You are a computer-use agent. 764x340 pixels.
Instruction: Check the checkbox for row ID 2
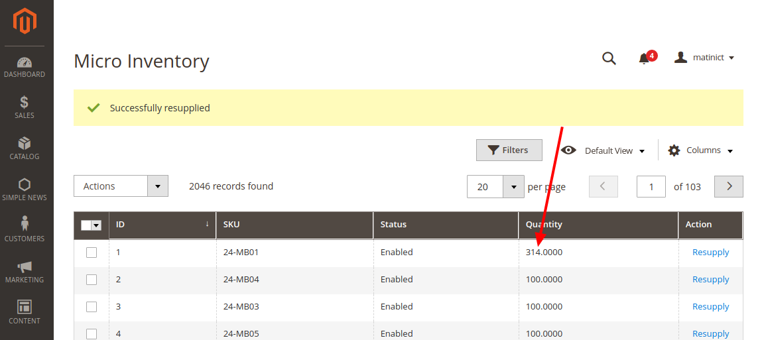coord(92,280)
